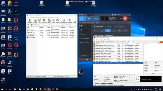Open the Help menu in SA-MP
This screenshot has width=163, height=91.
coord(108,40)
